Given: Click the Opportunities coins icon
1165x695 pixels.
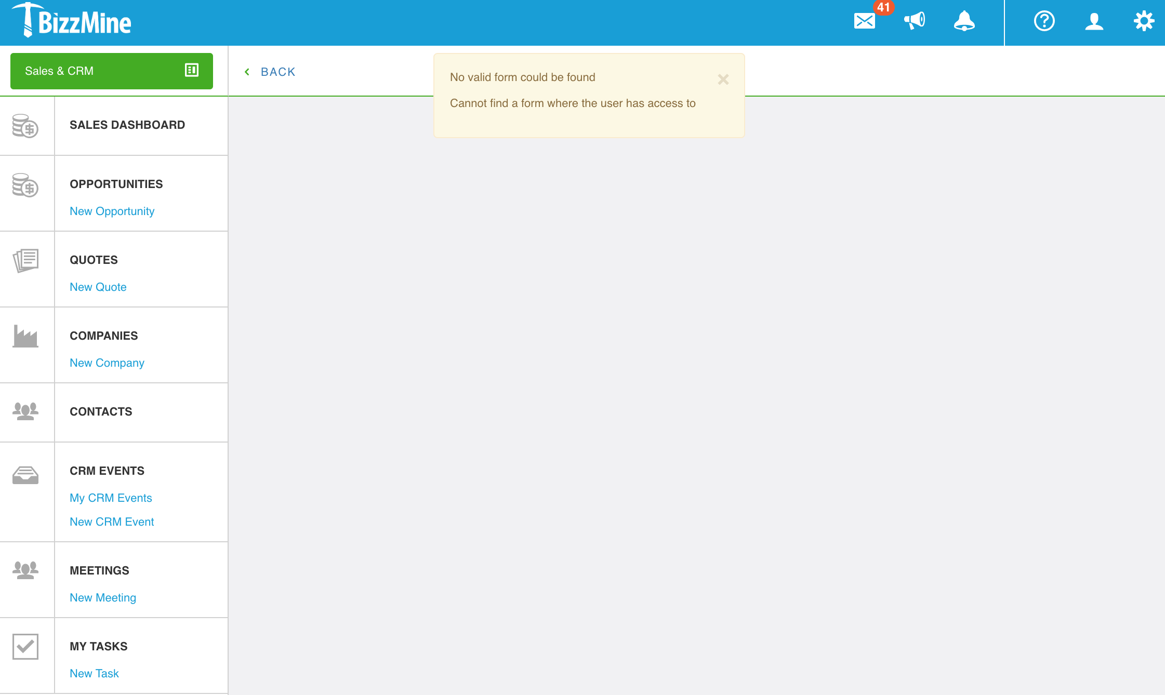Looking at the screenshot, I should [25, 185].
